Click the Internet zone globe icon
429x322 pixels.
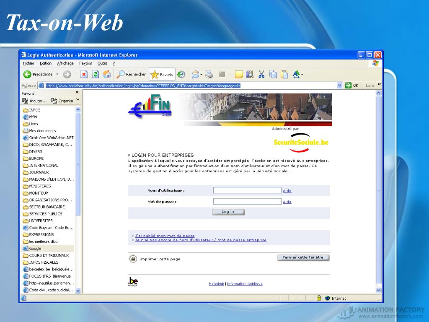[328, 298]
